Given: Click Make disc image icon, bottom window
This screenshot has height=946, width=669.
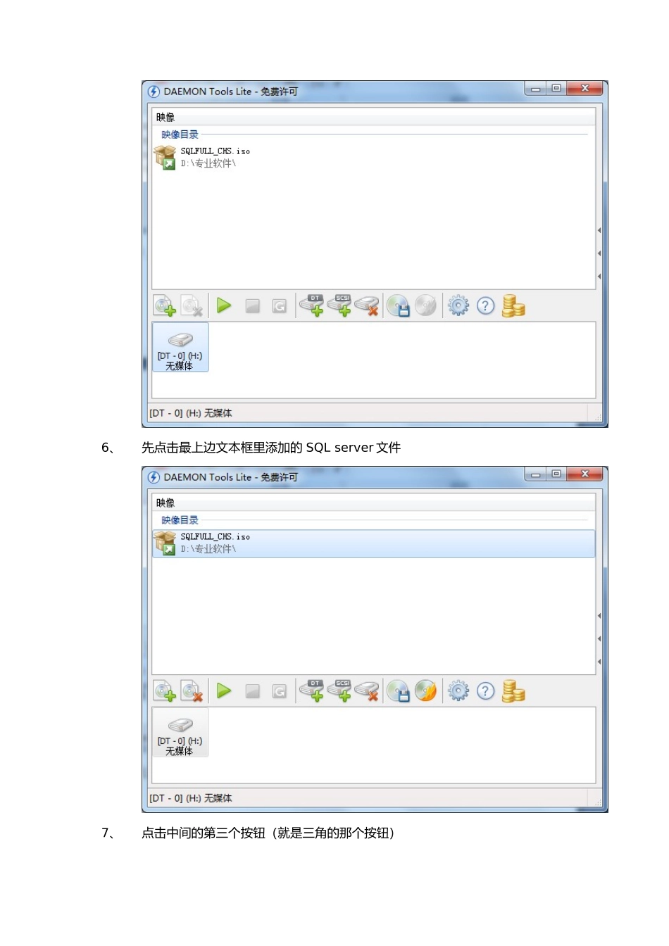Looking at the screenshot, I should (398, 690).
